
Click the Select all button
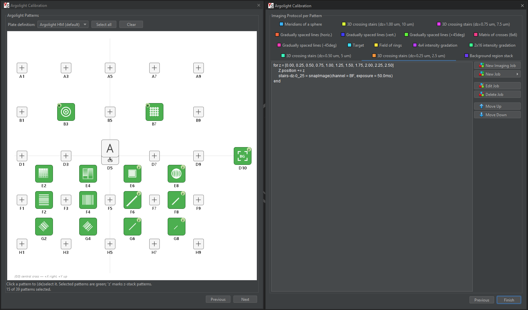point(104,25)
